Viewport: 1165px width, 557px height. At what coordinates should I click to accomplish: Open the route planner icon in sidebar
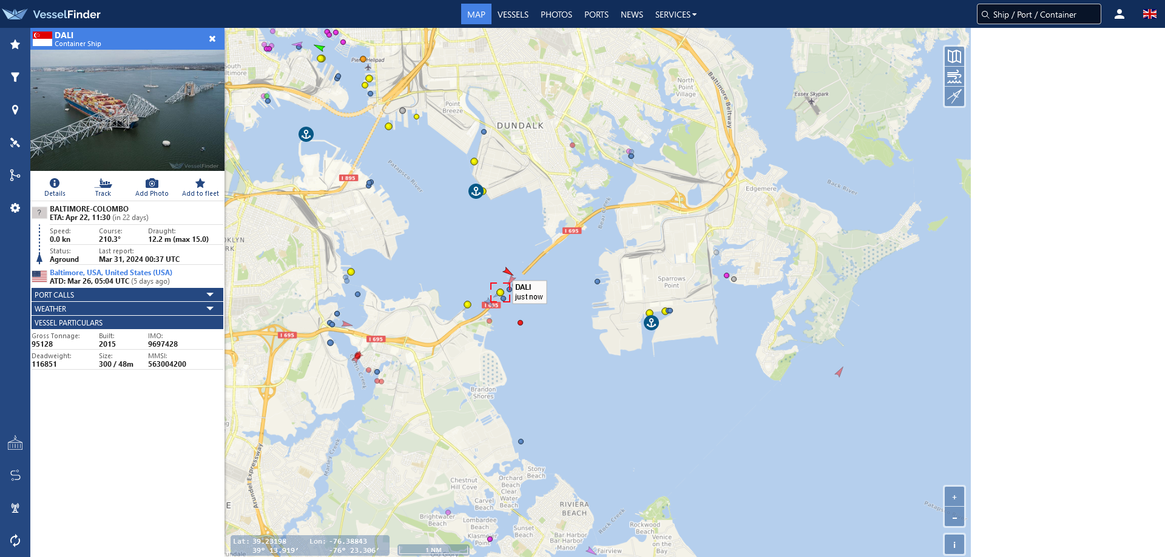click(15, 175)
